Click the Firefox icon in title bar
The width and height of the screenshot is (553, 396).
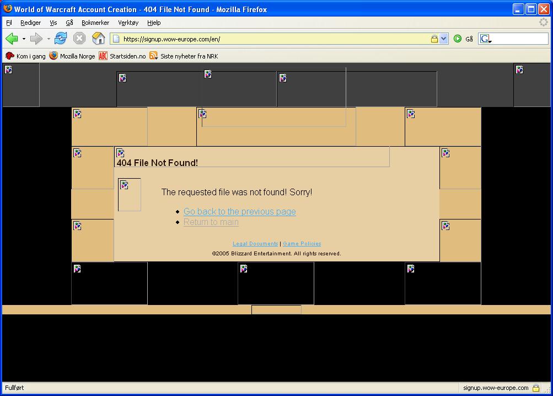[x=7, y=8]
